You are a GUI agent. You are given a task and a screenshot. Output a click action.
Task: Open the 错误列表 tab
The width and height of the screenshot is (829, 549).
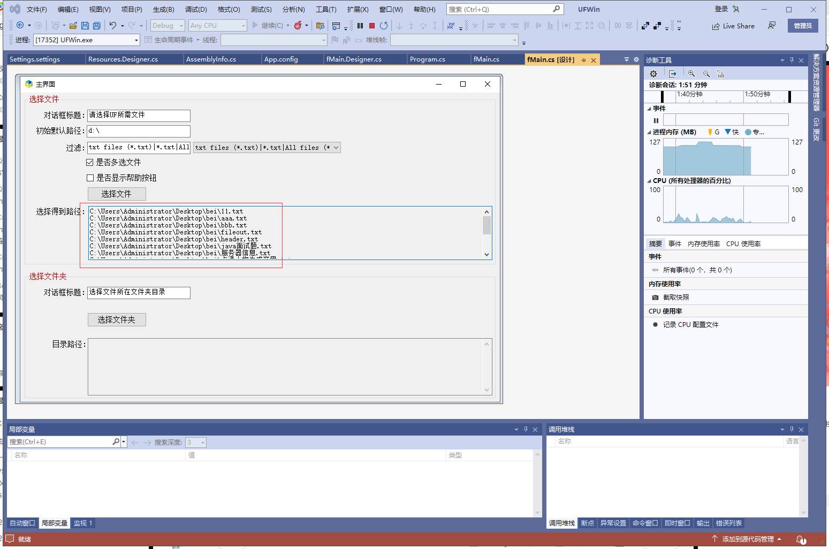tap(729, 523)
